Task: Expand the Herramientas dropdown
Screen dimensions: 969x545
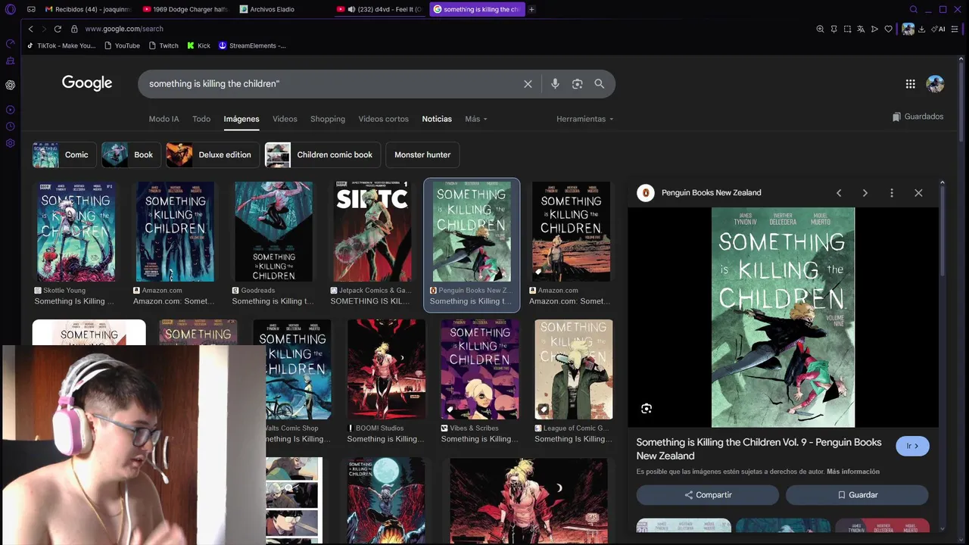Action: [x=584, y=119]
